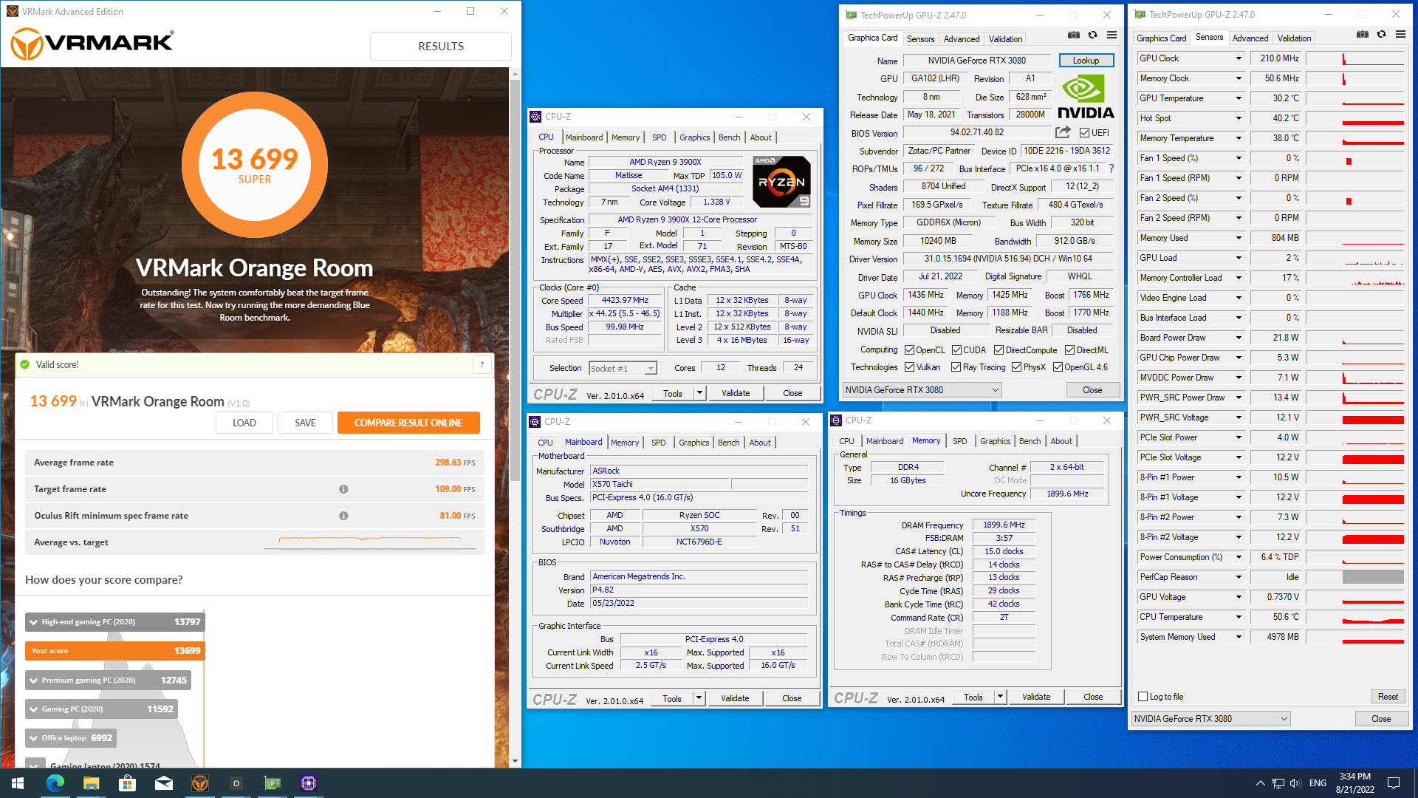Open Microsoft Edge from the taskbar

coord(55,783)
